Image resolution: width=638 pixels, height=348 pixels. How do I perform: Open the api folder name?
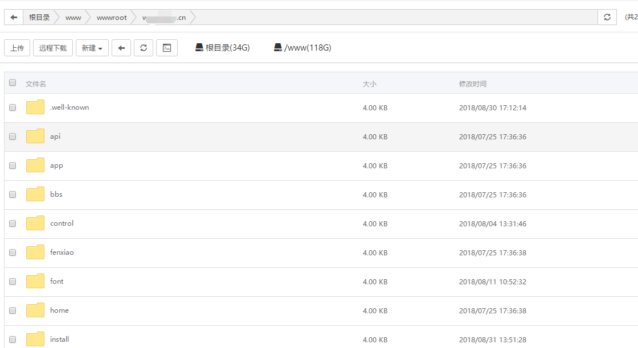tap(55, 136)
